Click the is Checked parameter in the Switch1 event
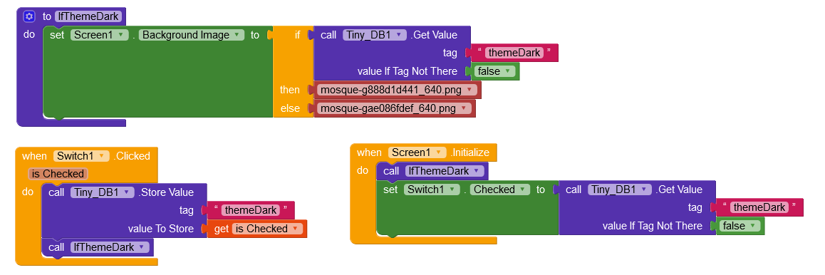The image size is (825, 275). click(x=58, y=174)
